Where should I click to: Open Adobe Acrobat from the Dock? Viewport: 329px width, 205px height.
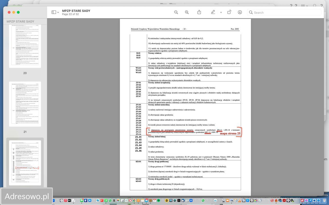coord(284,200)
